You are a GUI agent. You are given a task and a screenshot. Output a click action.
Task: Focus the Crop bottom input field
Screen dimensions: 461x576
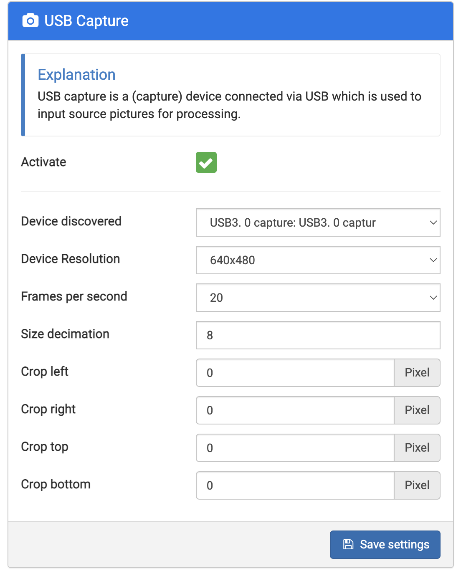click(295, 485)
